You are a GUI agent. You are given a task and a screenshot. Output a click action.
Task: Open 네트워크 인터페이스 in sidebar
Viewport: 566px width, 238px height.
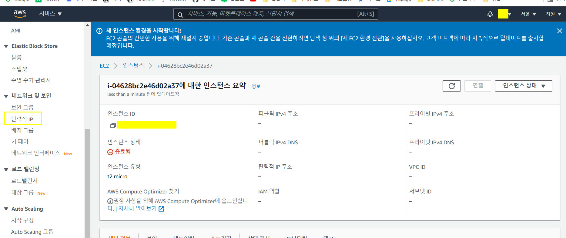[36, 153]
